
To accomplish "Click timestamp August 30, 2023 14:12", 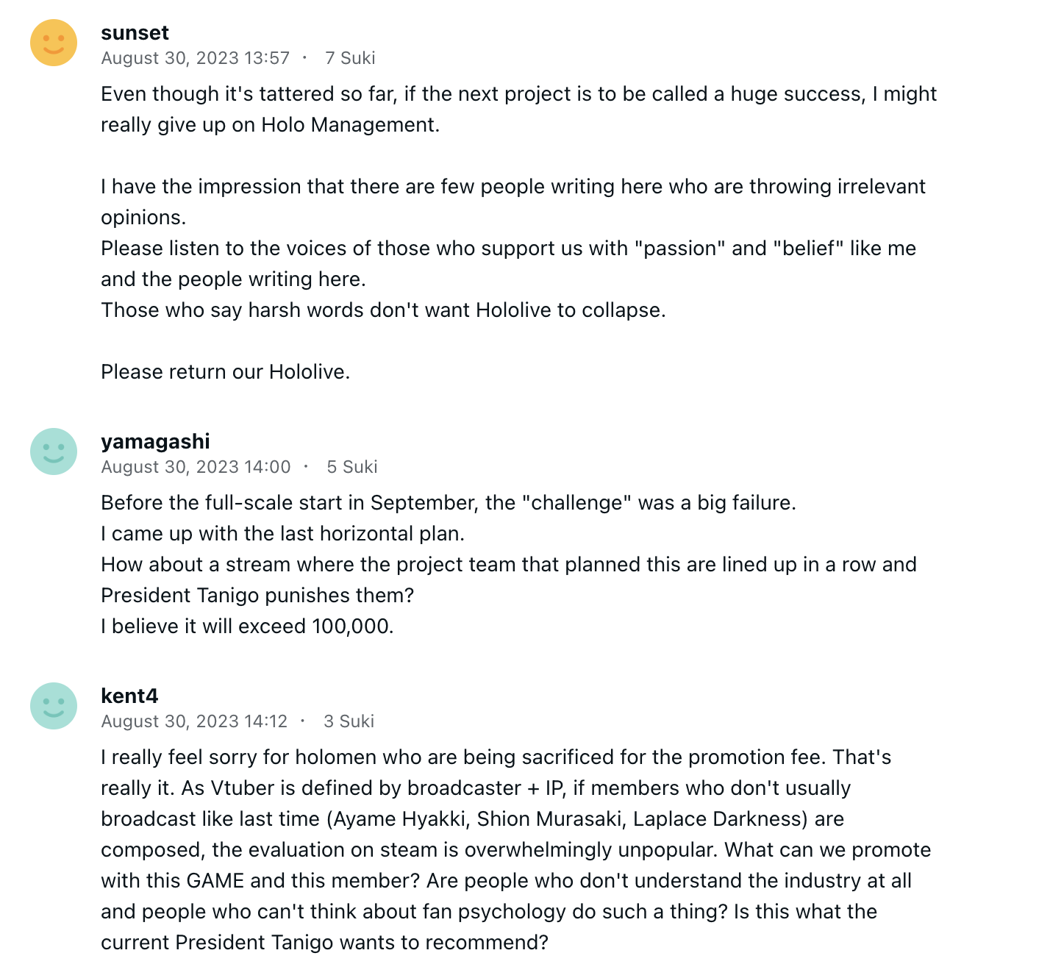I will [194, 721].
